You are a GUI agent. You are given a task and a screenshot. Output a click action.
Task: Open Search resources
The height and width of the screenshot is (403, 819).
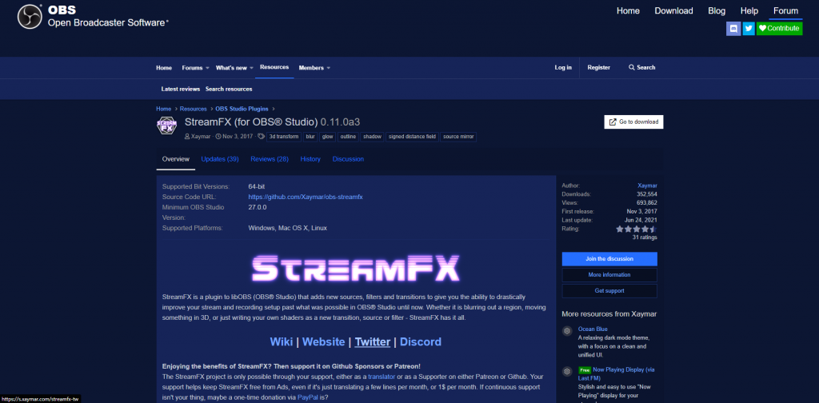coord(229,90)
